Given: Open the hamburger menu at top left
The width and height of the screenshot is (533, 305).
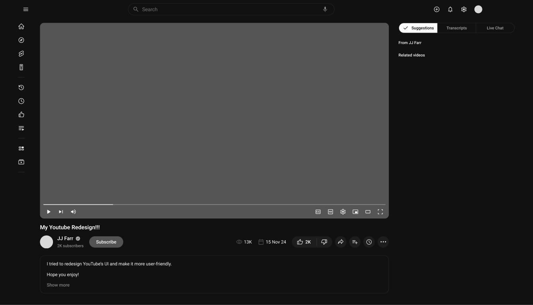Looking at the screenshot, I should 26,10.
